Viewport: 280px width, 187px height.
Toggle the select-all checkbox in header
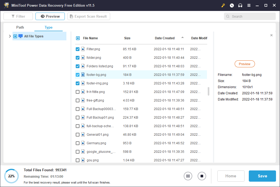coord(78,38)
